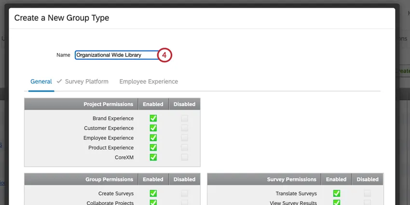Check Create Surveys disabled checkbox
Image resolution: width=410 pixels, height=205 pixels.
pos(184,193)
